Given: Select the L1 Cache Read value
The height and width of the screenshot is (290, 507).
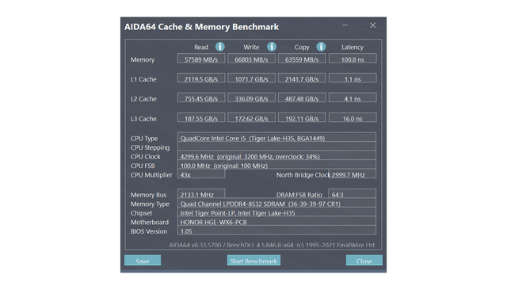Looking at the screenshot, I should (x=201, y=78).
